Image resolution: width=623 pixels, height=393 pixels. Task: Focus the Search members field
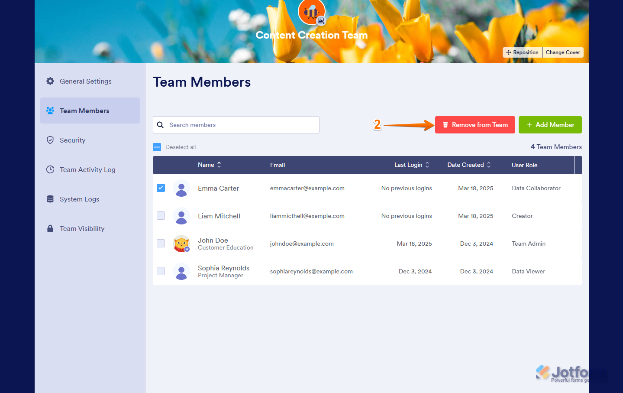[x=236, y=125]
